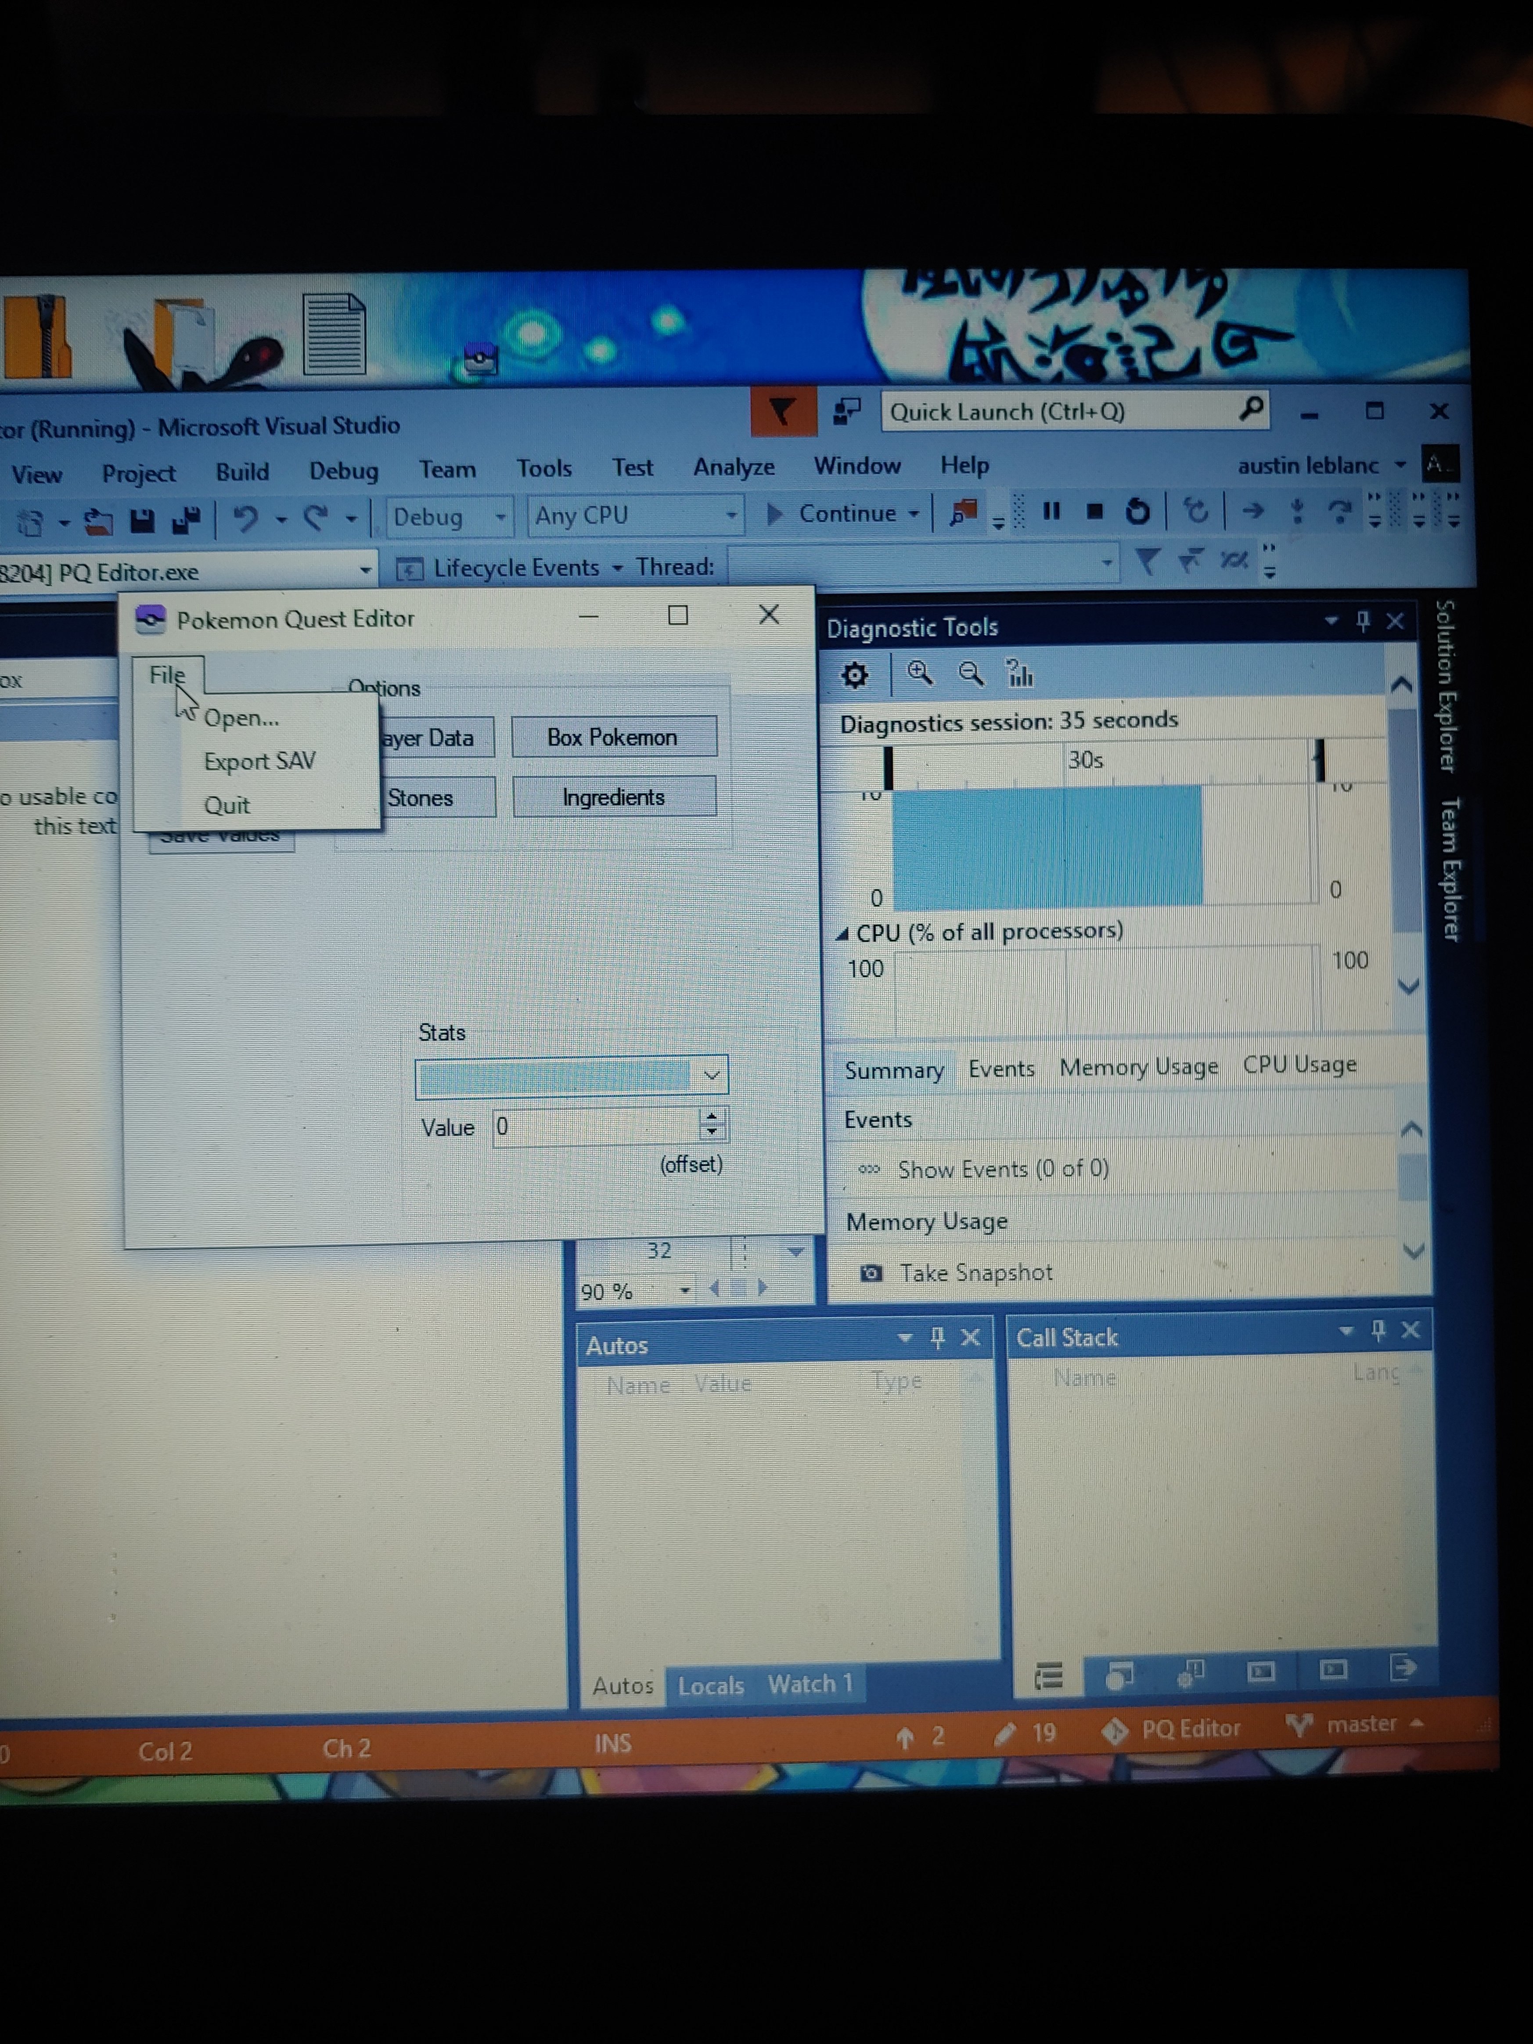1533x2044 pixels.
Task: Zoom out on the Diagnostic Tools timeline
Action: [970, 673]
